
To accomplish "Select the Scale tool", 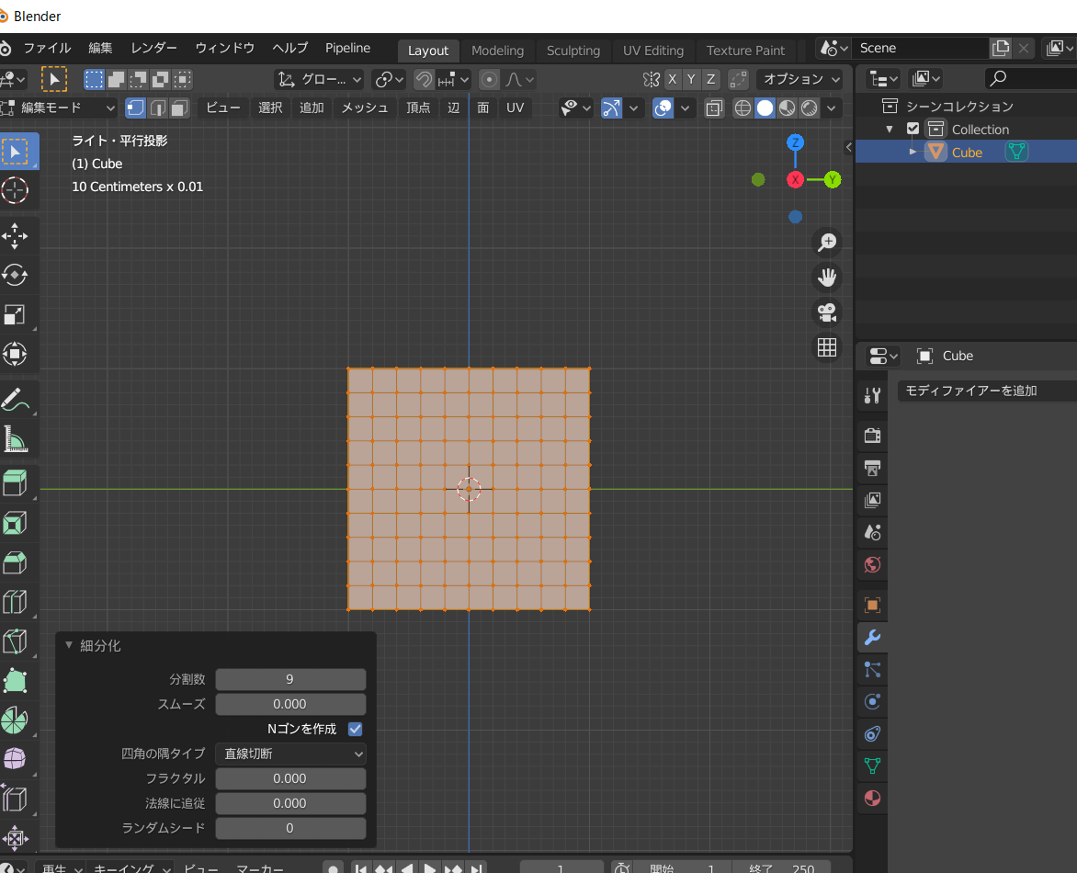I will [x=16, y=315].
